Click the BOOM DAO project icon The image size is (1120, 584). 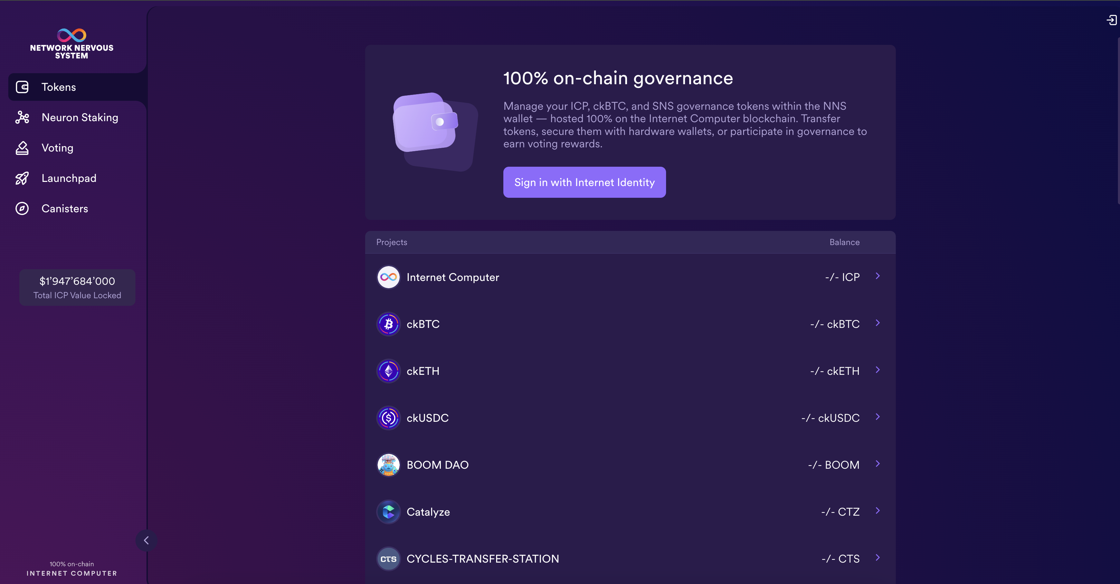point(388,465)
